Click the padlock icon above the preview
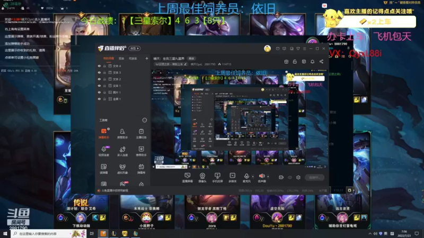Screen dimensions: 424x238 tap(295, 61)
